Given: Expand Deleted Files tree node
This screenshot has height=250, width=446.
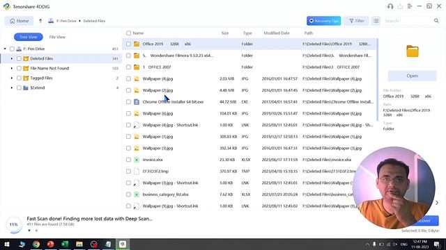Looking at the screenshot, I should point(12,58).
